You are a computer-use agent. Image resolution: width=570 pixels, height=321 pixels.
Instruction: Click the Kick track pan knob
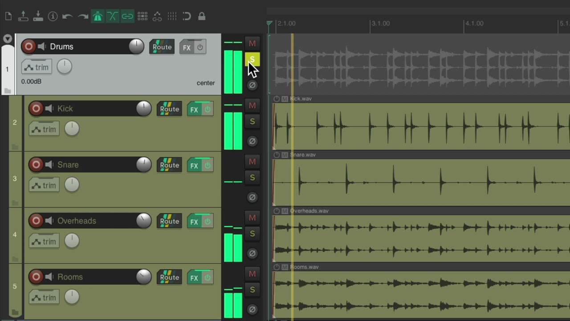tap(72, 129)
